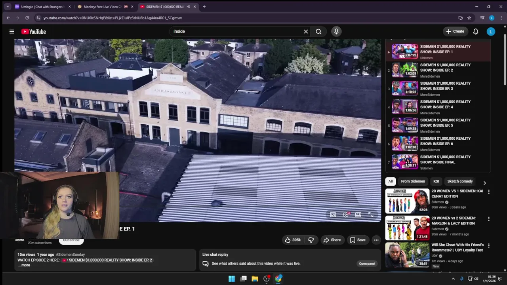This screenshot has width=507, height=285.
Task: Select the KSI filter chip
Action: 436,181
